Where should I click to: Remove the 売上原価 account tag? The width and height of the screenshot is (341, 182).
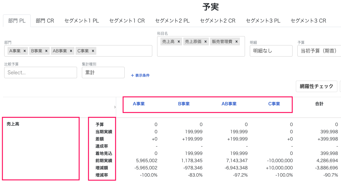point(206,42)
